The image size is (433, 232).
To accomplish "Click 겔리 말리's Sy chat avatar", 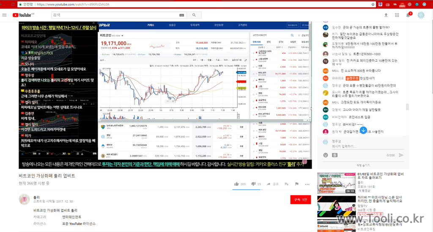I will click(x=326, y=61).
